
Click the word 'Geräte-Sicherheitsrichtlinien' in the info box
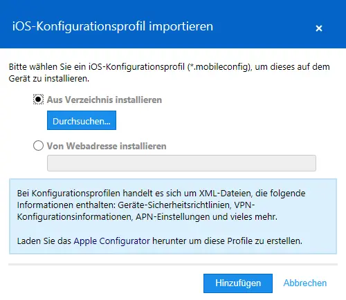click(174, 205)
